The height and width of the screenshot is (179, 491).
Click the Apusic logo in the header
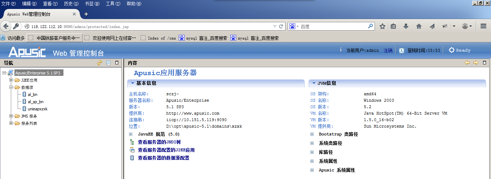tap(27, 52)
